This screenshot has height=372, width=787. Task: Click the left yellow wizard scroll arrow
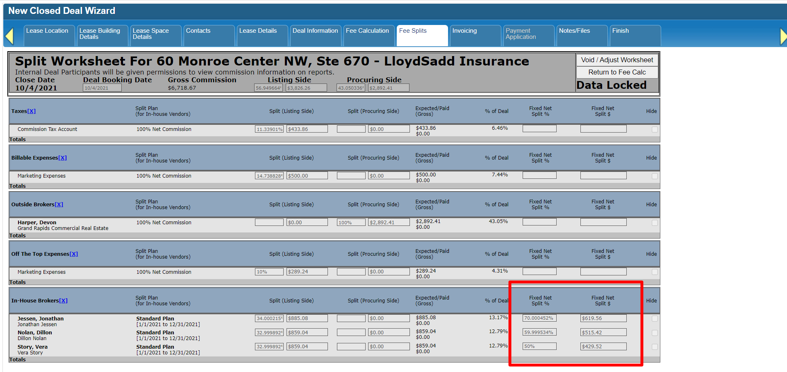click(x=10, y=36)
